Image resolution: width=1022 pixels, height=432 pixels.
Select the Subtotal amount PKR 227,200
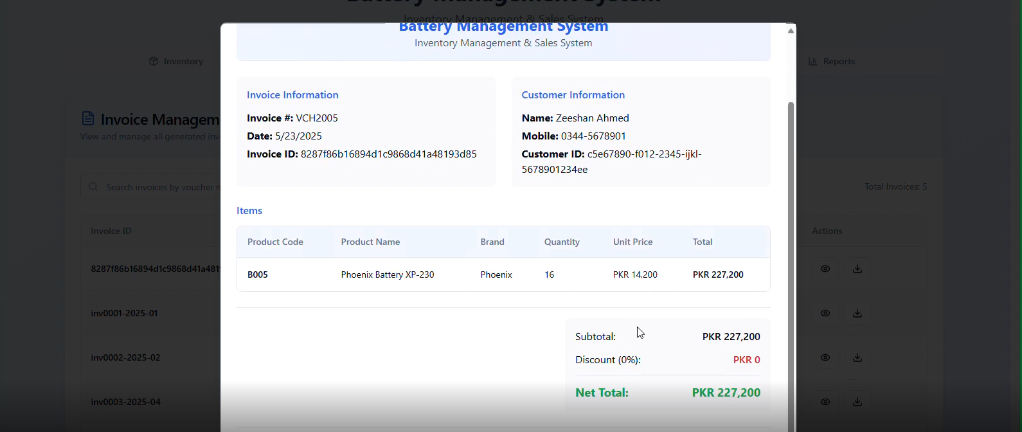[731, 337]
